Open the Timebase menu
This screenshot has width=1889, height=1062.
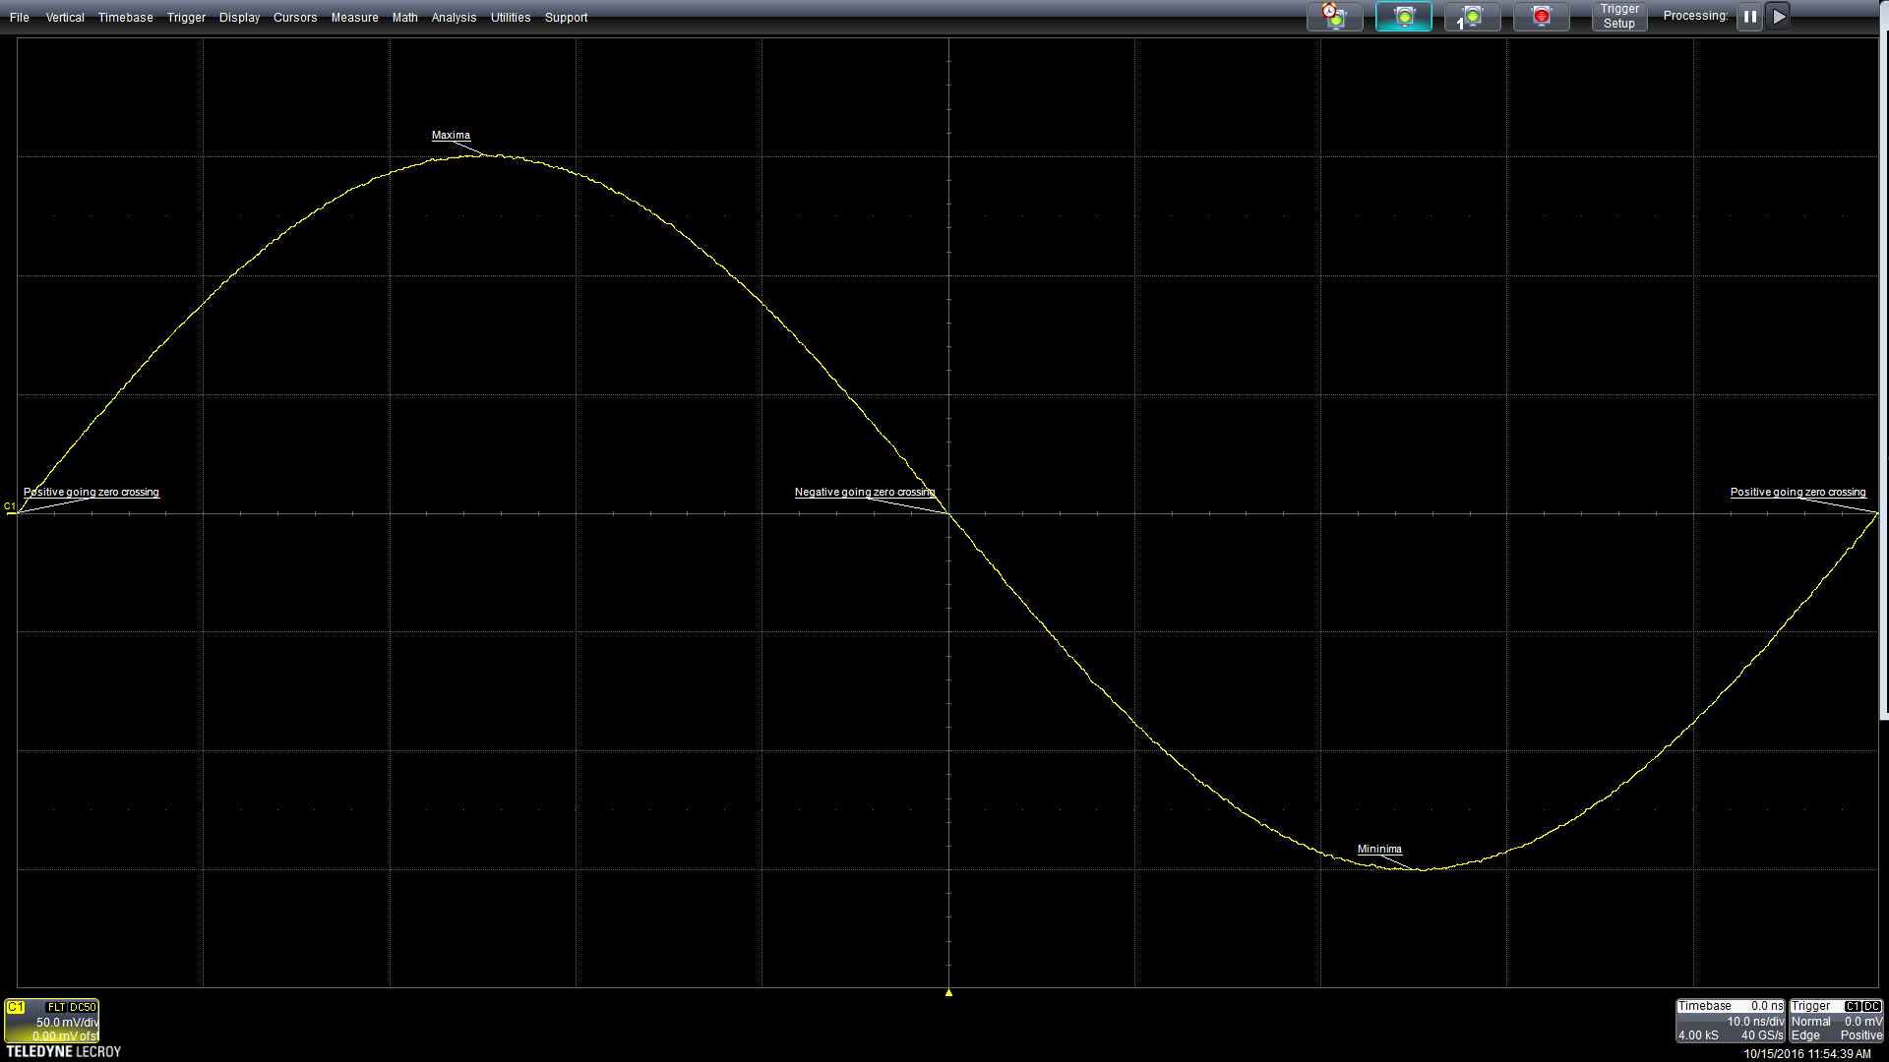(125, 18)
